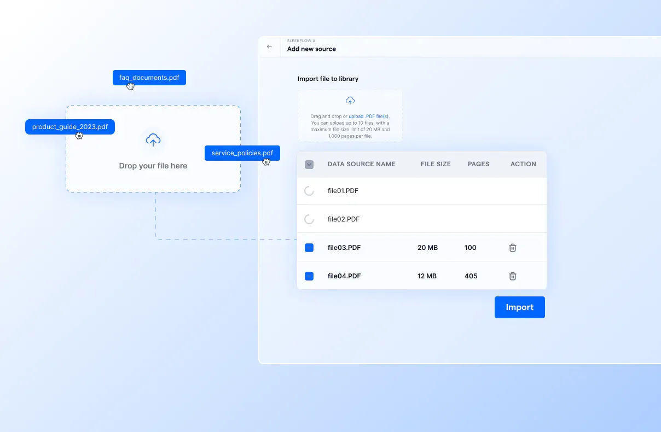Delete file04.PDF using its trash icon

pyautogui.click(x=512, y=276)
